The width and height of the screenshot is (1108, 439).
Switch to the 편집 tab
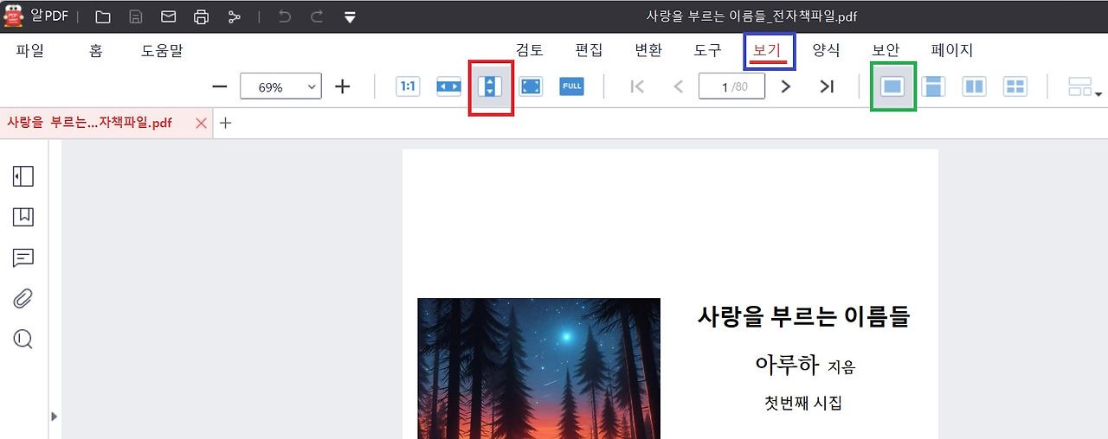pyautogui.click(x=589, y=50)
